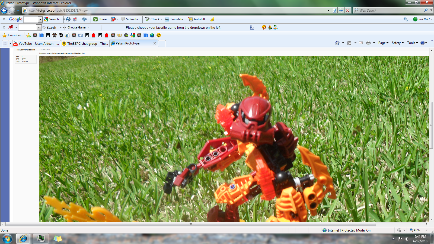The image size is (434, 244).
Task: Click the Toa Zehvor Blackout username link
Action: [26, 50]
